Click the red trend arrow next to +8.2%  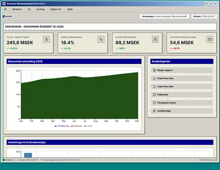coord(171,48)
